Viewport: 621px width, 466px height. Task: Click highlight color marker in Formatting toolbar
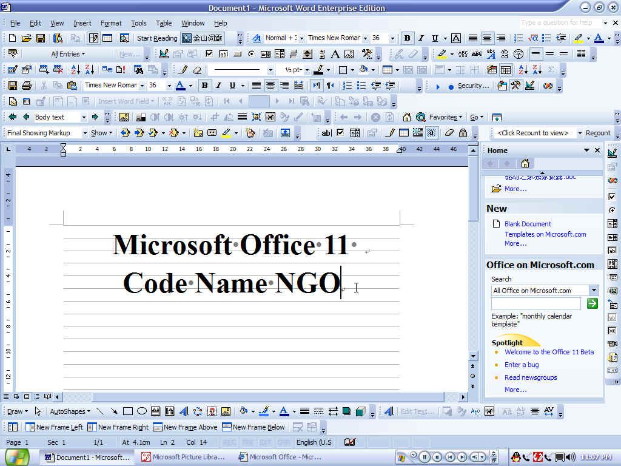[x=578, y=38]
